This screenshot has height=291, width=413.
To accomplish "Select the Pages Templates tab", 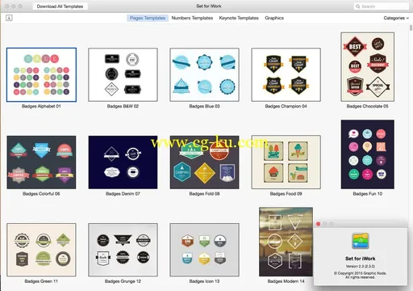I will (x=148, y=18).
